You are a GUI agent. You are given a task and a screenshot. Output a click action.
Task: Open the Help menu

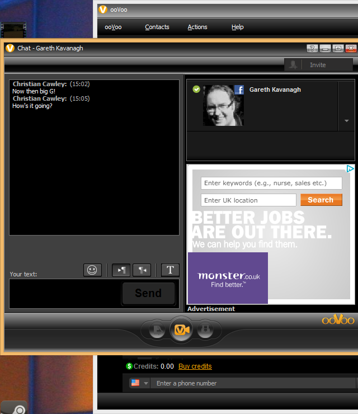[x=238, y=27]
